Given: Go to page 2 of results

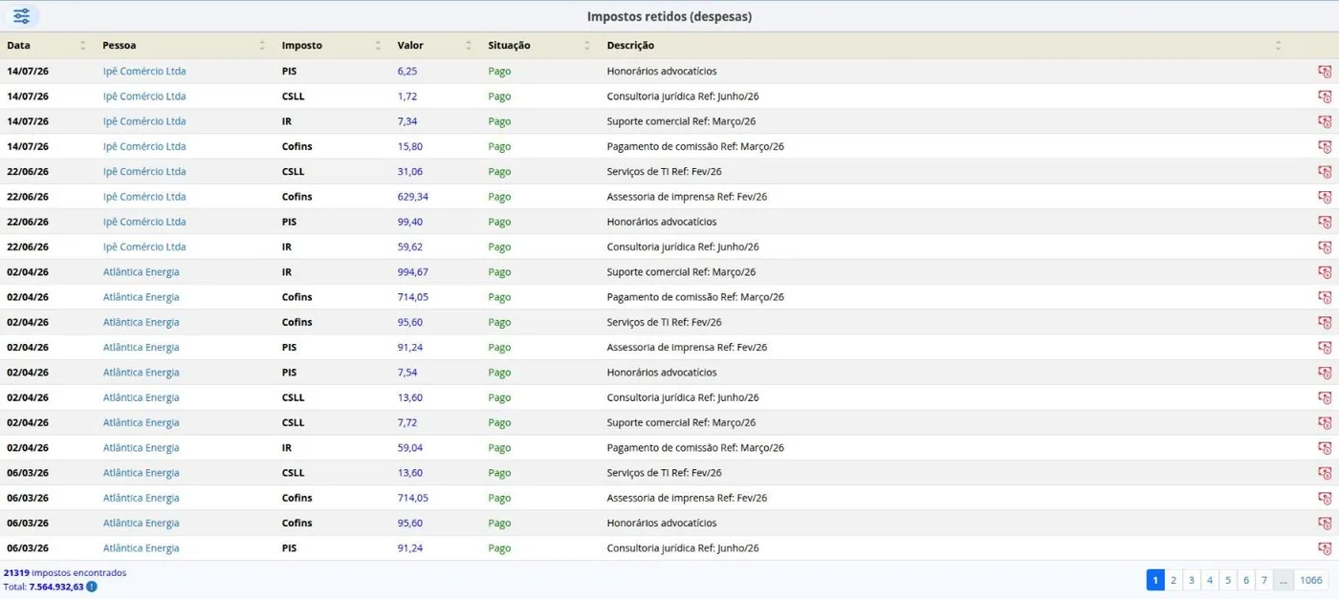Looking at the screenshot, I should tap(1174, 580).
